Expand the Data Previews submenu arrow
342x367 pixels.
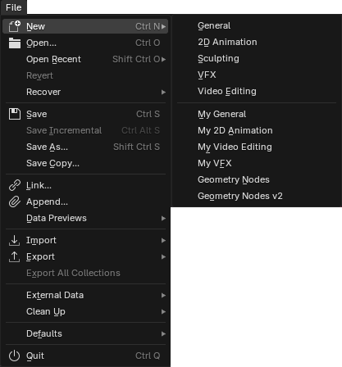163,218
